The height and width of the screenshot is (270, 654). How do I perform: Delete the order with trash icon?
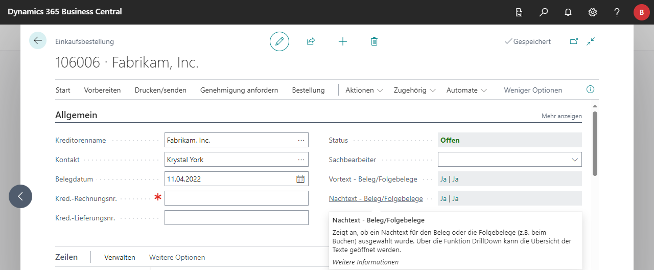point(374,41)
